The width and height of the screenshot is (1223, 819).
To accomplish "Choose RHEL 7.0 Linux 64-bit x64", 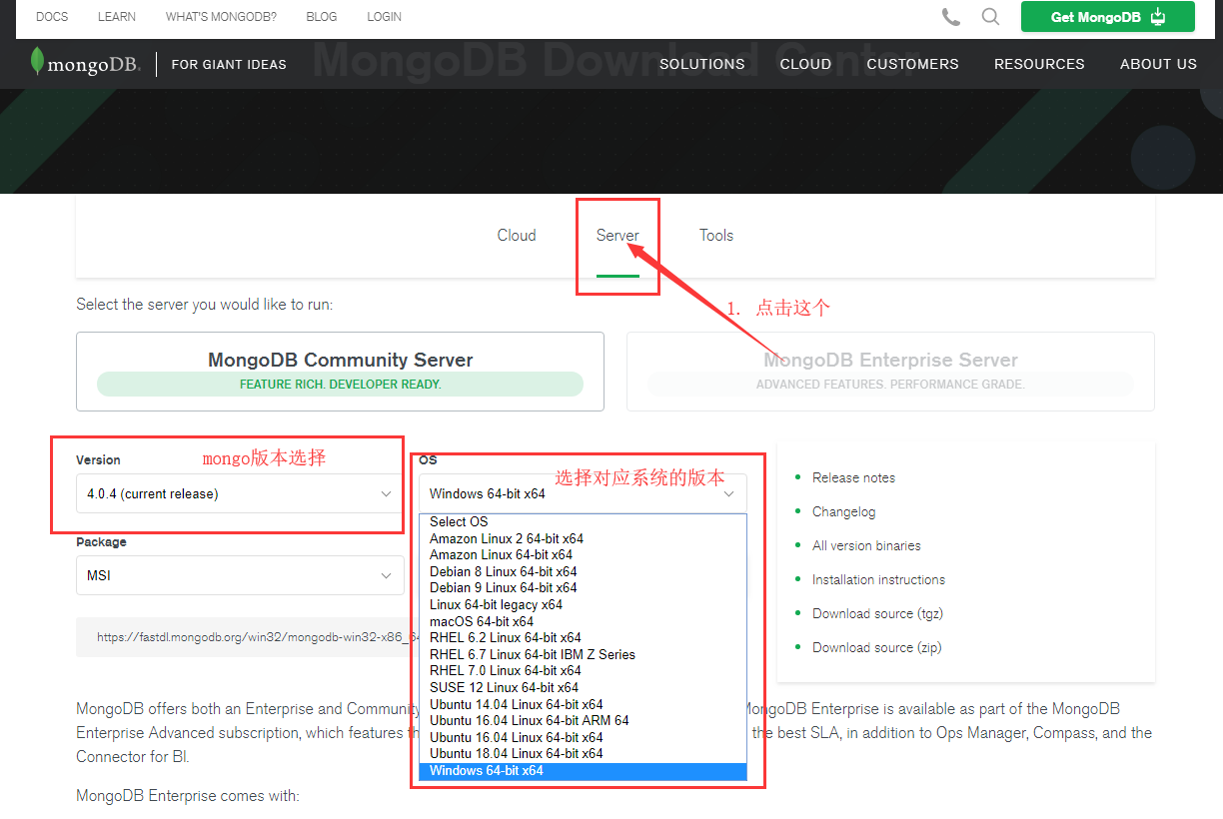I will (x=583, y=670).
